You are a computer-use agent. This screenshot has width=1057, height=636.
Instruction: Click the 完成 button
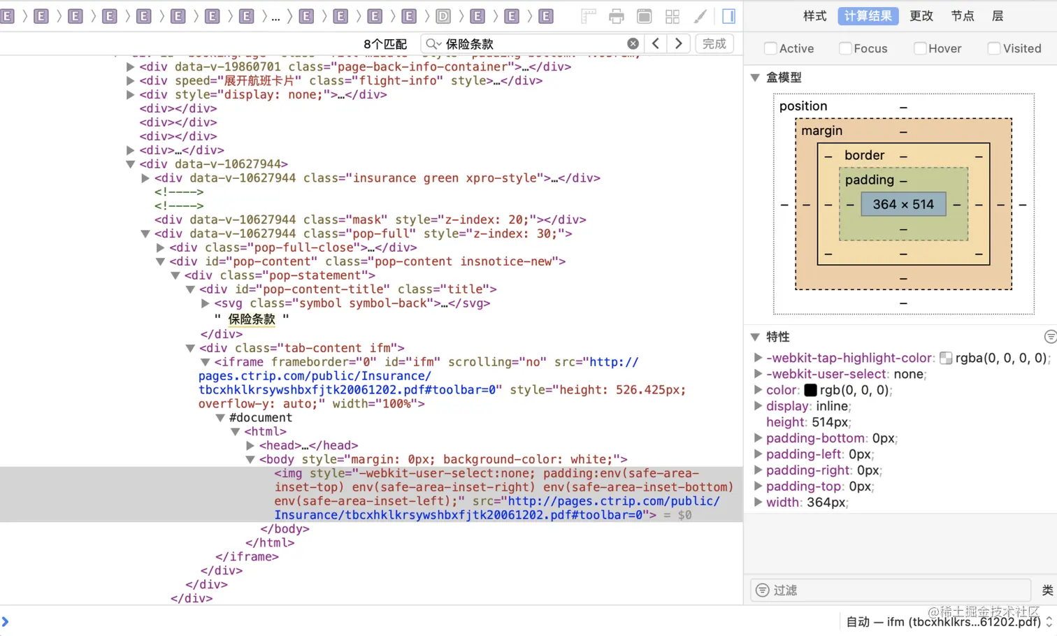[714, 43]
